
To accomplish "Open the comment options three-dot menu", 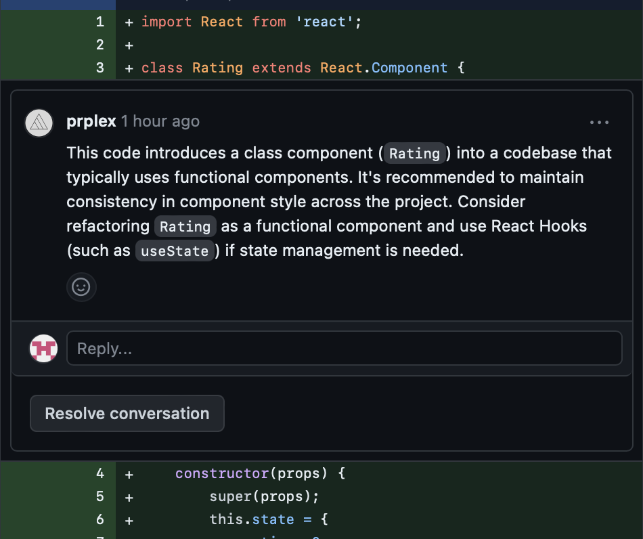I will tap(599, 123).
